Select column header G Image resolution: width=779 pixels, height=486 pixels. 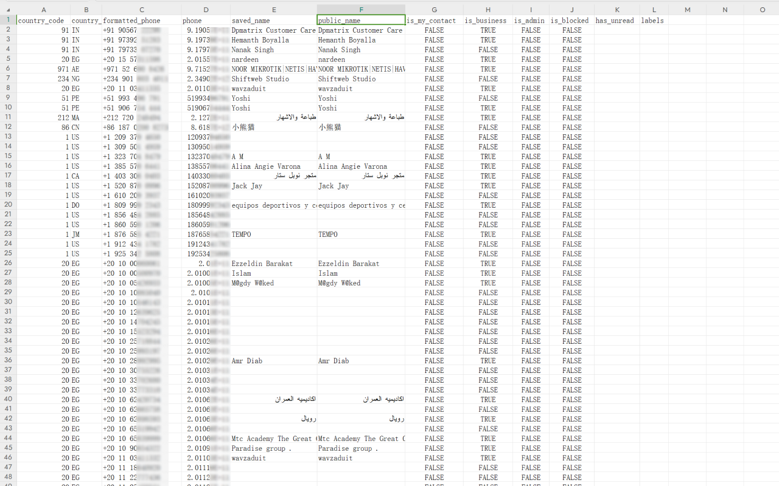(x=434, y=10)
